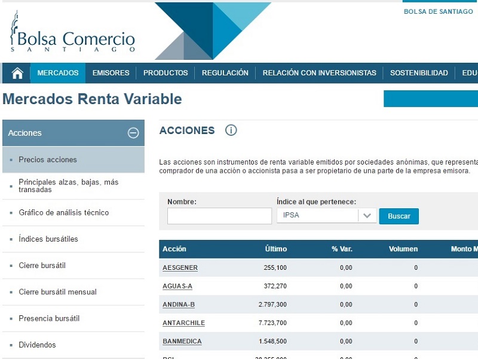Image resolution: width=478 pixels, height=359 pixels.
Task: View the BANMEDICA stock page
Action: click(182, 341)
